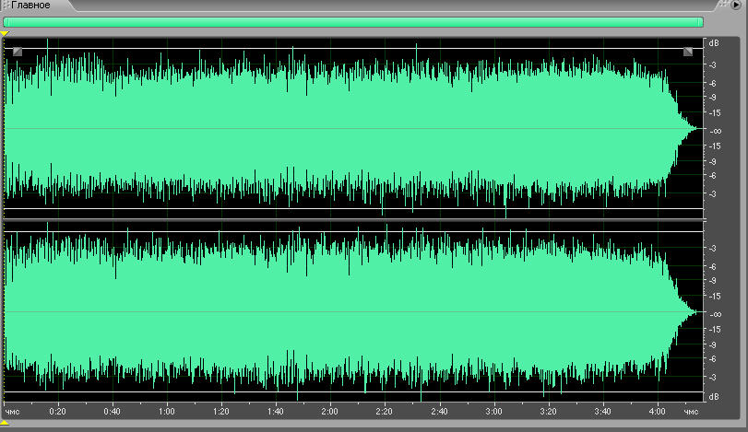Screen dimensions: 748x432
Task: Click the fade-out handle at waveform top-right
Action: coord(688,53)
